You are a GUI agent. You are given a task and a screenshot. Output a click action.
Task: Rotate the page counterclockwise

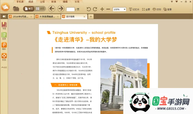[x=89, y=9]
